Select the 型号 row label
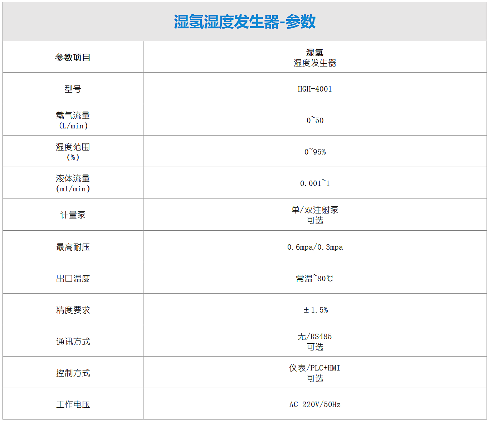 [73, 89]
